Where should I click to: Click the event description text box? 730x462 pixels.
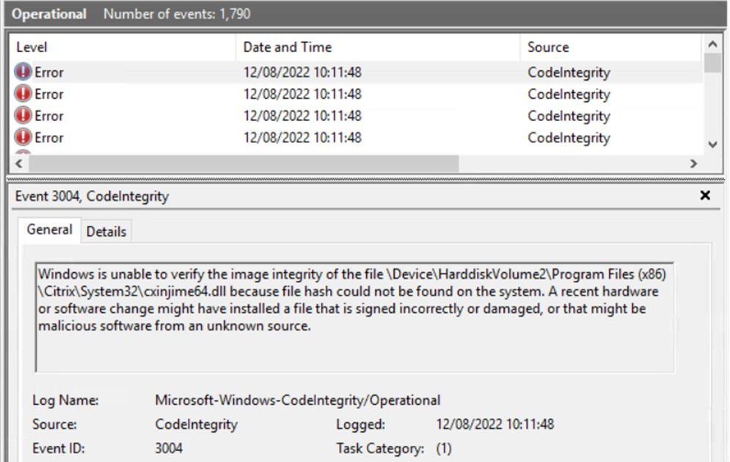354,317
